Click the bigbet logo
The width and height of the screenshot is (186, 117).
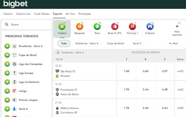tap(15, 4)
